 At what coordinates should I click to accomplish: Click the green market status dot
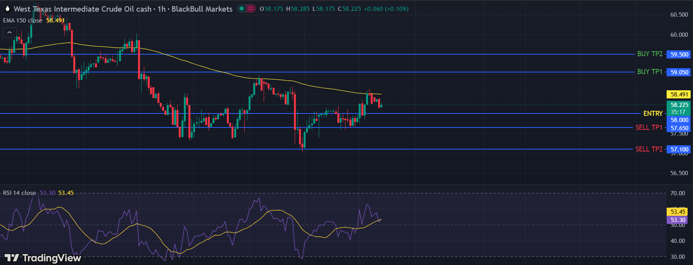242,9
